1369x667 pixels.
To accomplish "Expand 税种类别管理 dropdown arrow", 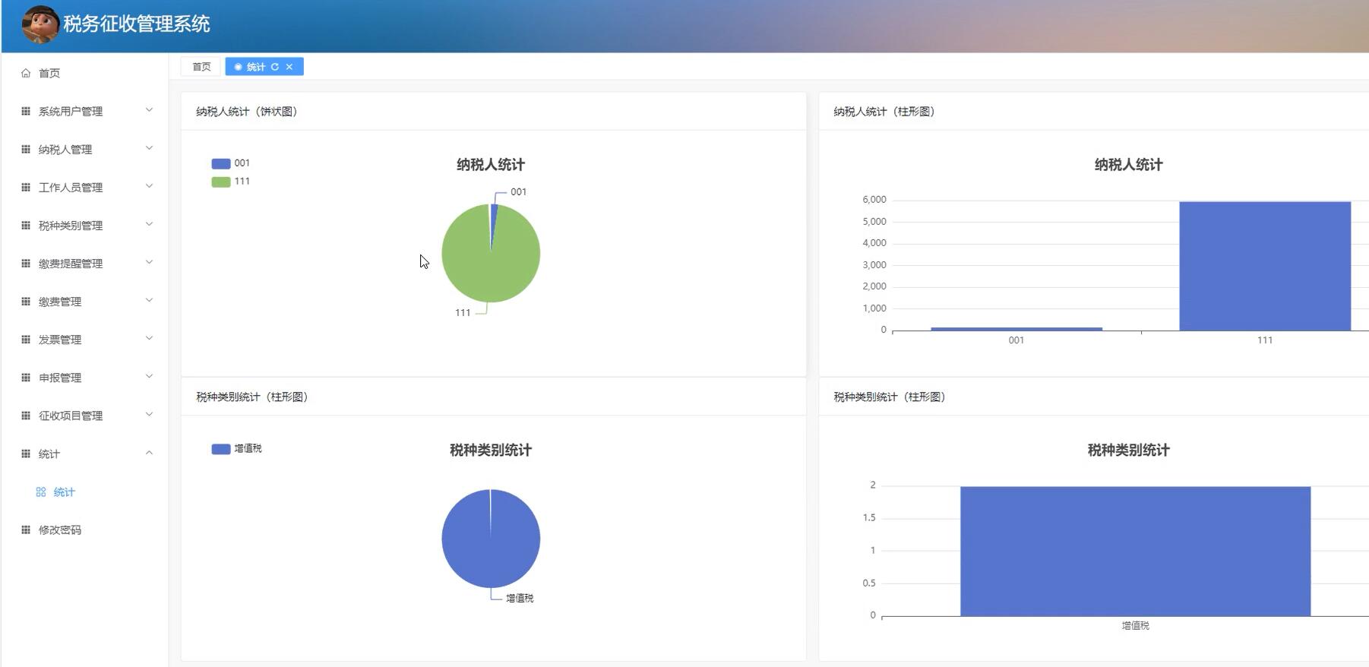I will (149, 224).
